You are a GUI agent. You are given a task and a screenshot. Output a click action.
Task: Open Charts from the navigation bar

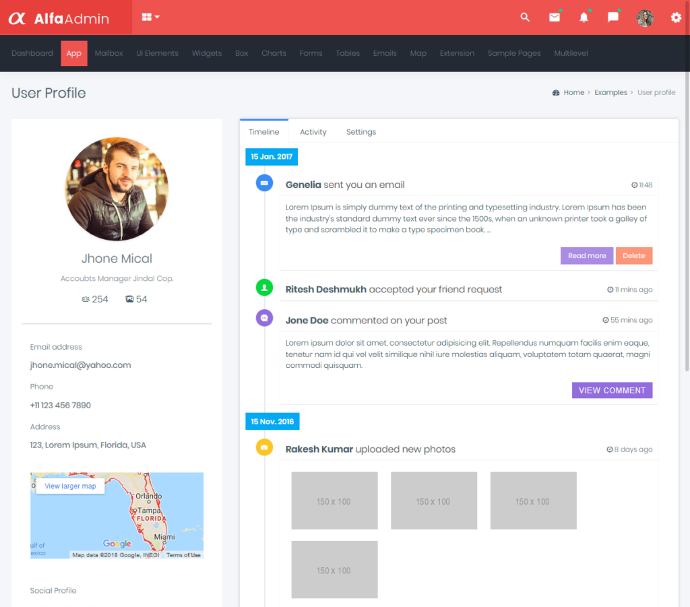coord(274,53)
